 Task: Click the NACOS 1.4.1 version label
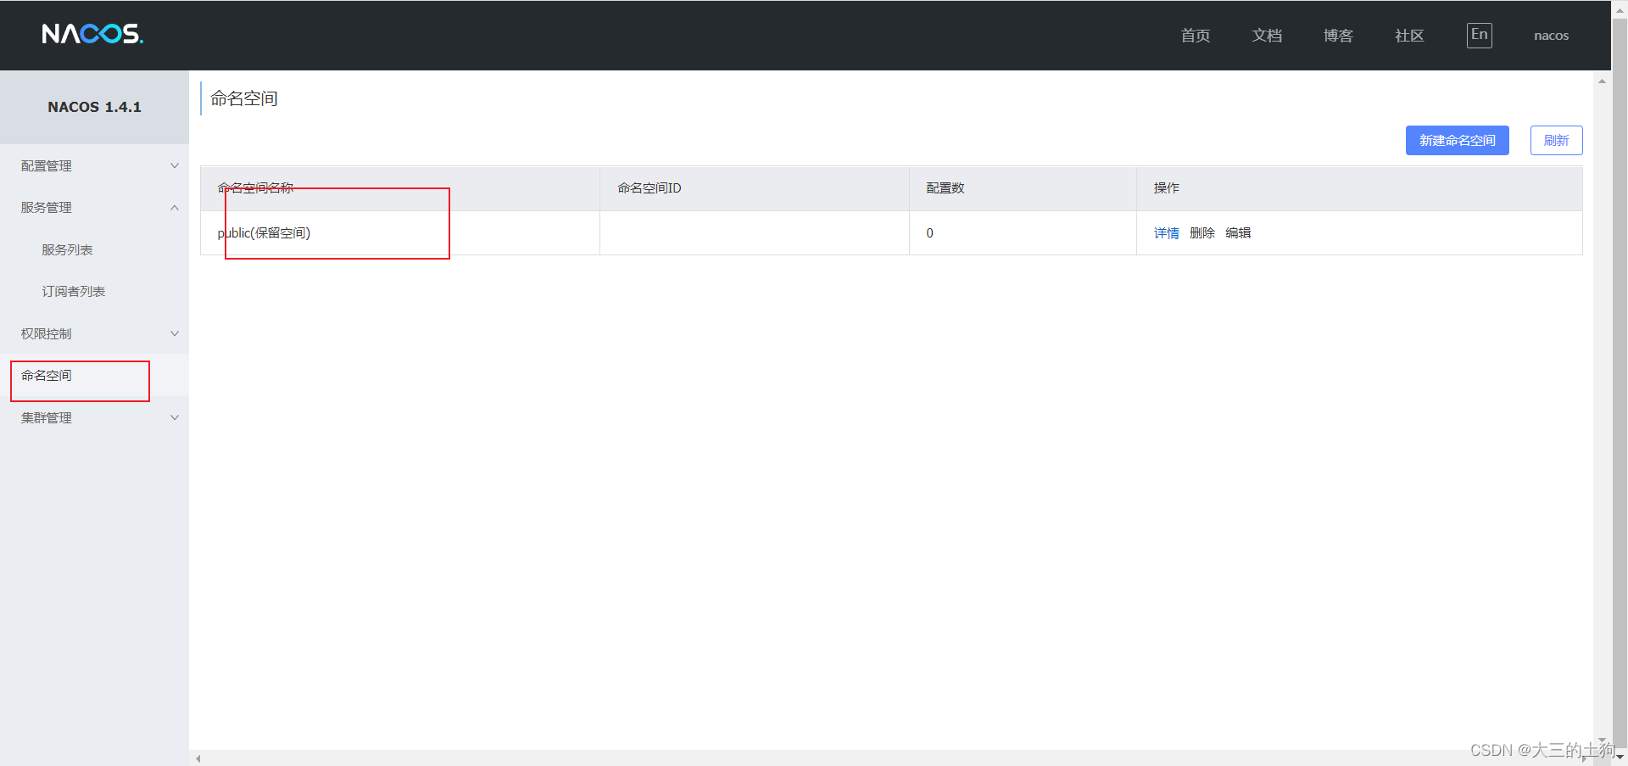click(x=94, y=107)
